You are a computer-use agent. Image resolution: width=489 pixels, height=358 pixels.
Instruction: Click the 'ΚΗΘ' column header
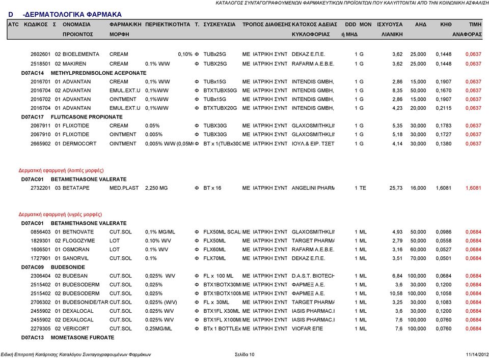point(446,24)
